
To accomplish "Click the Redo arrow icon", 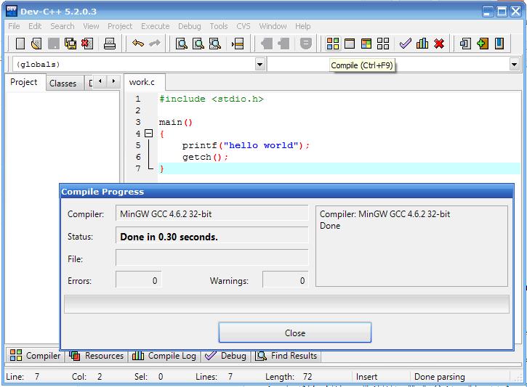I will click(155, 44).
